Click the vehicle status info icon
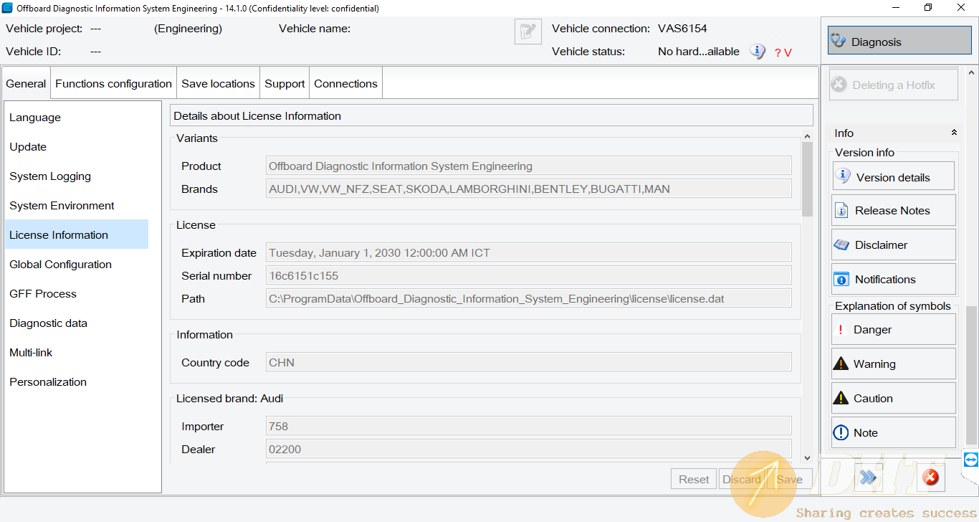 758,52
